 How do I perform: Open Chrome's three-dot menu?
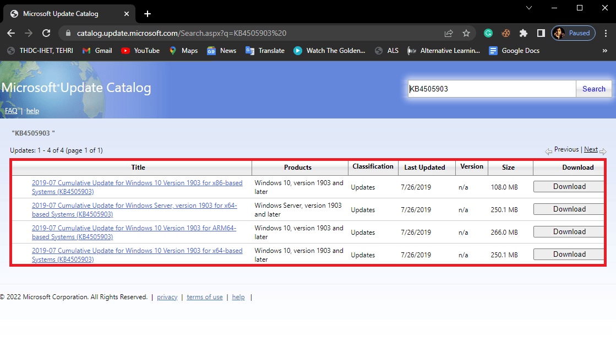pyautogui.click(x=606, y=33)
